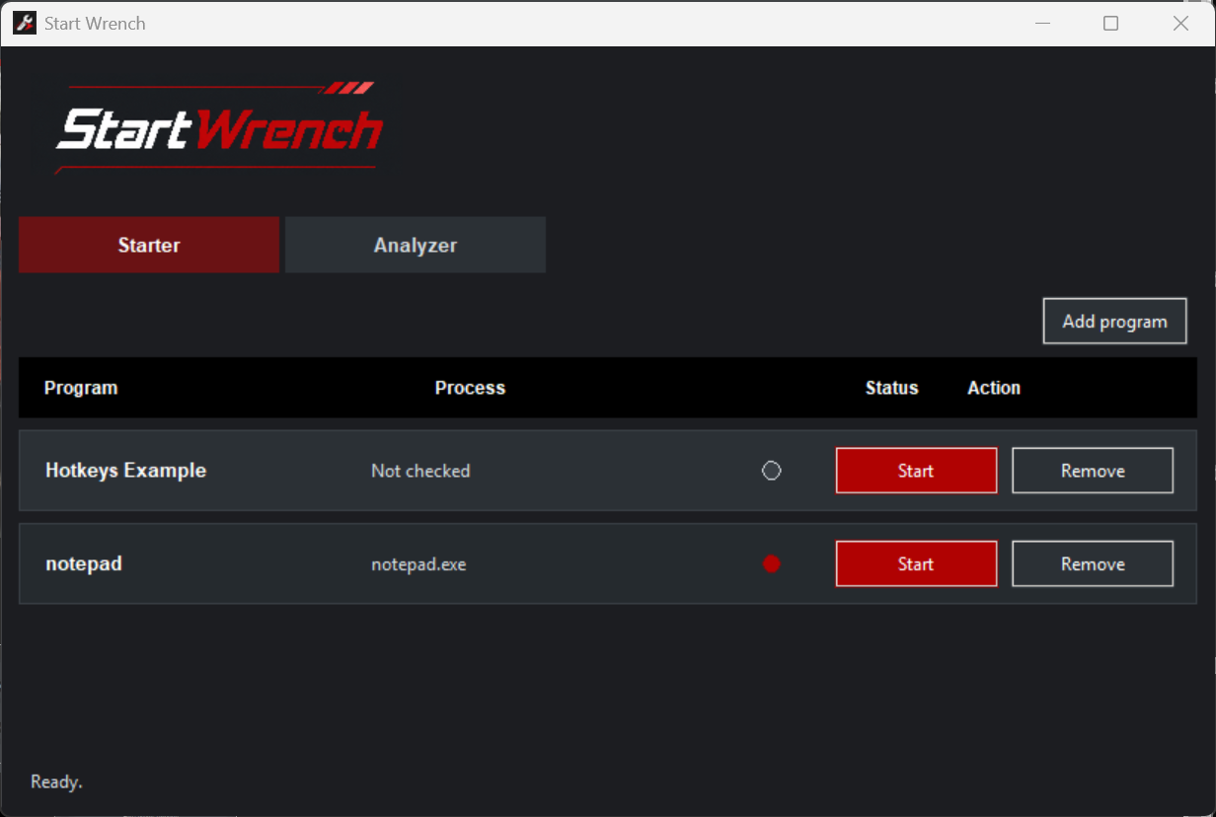
Task: Click the Add program button
Action: click(x=1114, y=321)
